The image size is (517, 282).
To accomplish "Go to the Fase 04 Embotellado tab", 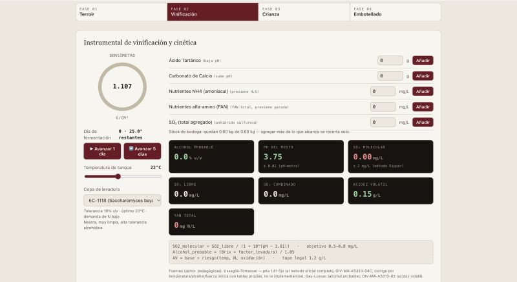I will [x=396, y=12].
